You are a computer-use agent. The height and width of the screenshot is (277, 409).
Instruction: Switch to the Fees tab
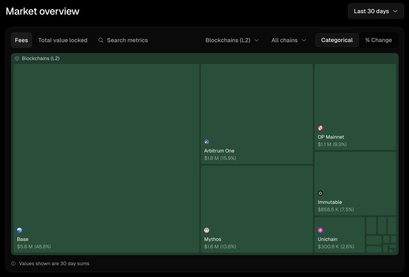(x=21, y=40)
